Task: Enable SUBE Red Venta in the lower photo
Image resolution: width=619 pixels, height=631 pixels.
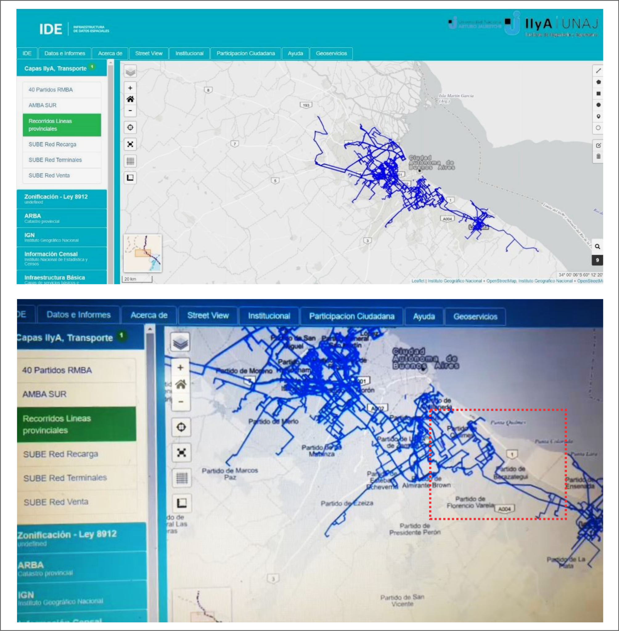Action: 77,502
